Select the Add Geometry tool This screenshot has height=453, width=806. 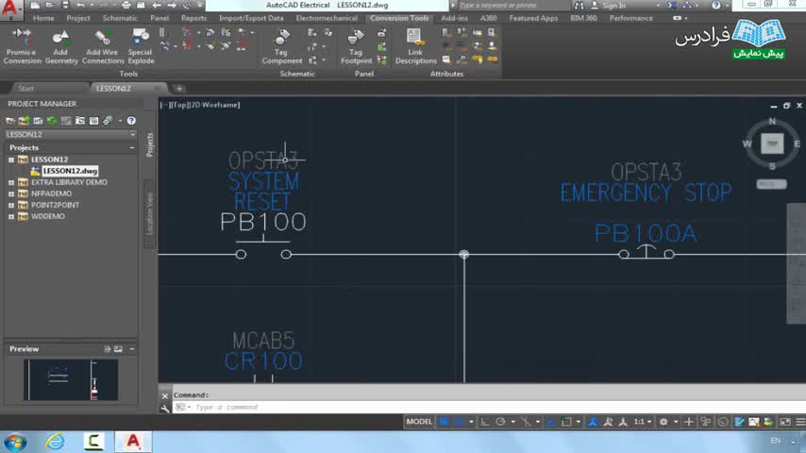click(x=61, y=46)
